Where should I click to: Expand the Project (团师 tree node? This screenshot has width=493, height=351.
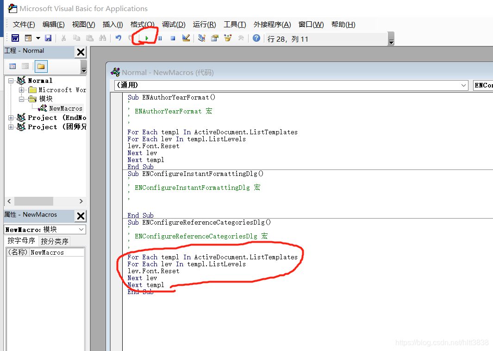(11, 127)
